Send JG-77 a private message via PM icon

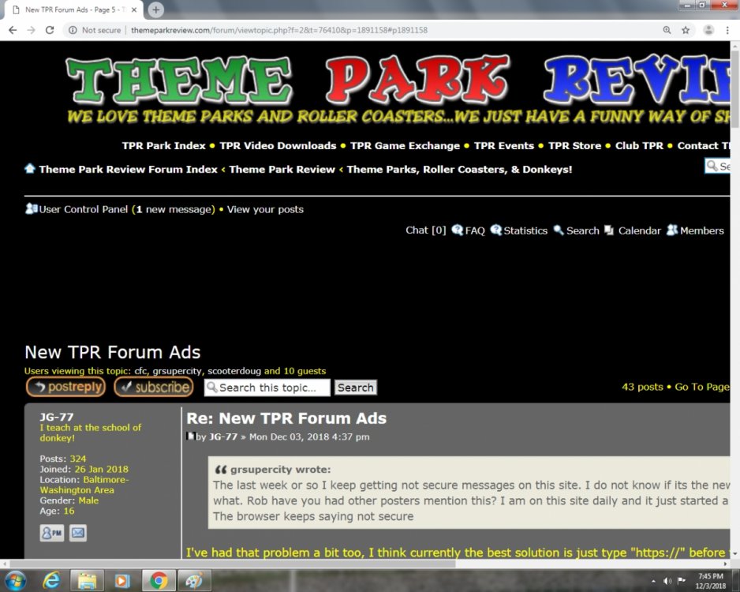click(x=51, y=533)
